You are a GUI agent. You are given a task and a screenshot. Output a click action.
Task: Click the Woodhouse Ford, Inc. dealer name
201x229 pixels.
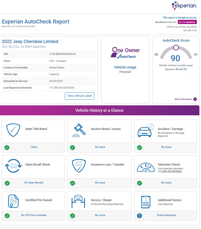pyautogui.click(x=166, y=22)
